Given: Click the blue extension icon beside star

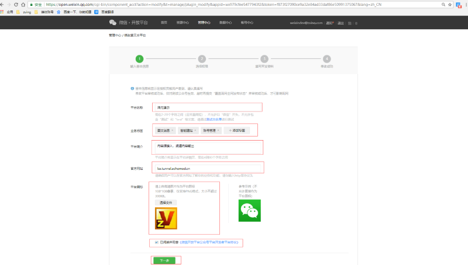Looking at the screenshot, I should (459, 5).
